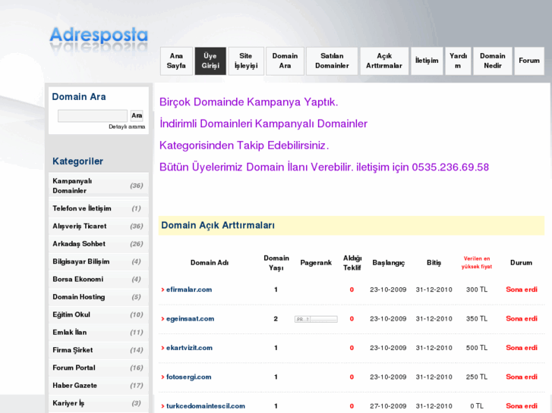
Task: Open the Ana Sayfa menu item
Action: click(176, 61)
